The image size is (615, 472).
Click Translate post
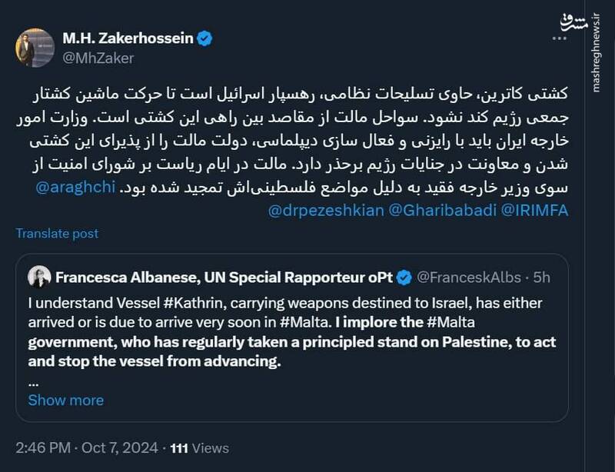pos(57,232)
